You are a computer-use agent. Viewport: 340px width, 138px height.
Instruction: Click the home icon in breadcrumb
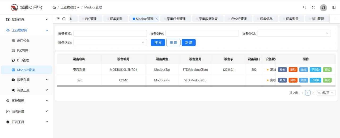coord(54,7)
